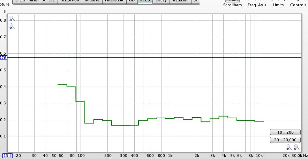Click the 15.2 frequency axis start field
Screen dimensions: 308x159
click(x=8, y=156)
